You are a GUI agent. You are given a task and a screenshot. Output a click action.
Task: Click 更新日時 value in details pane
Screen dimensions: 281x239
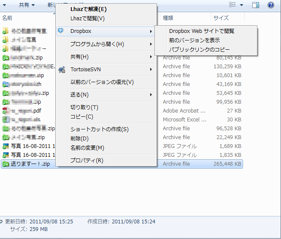51,222
